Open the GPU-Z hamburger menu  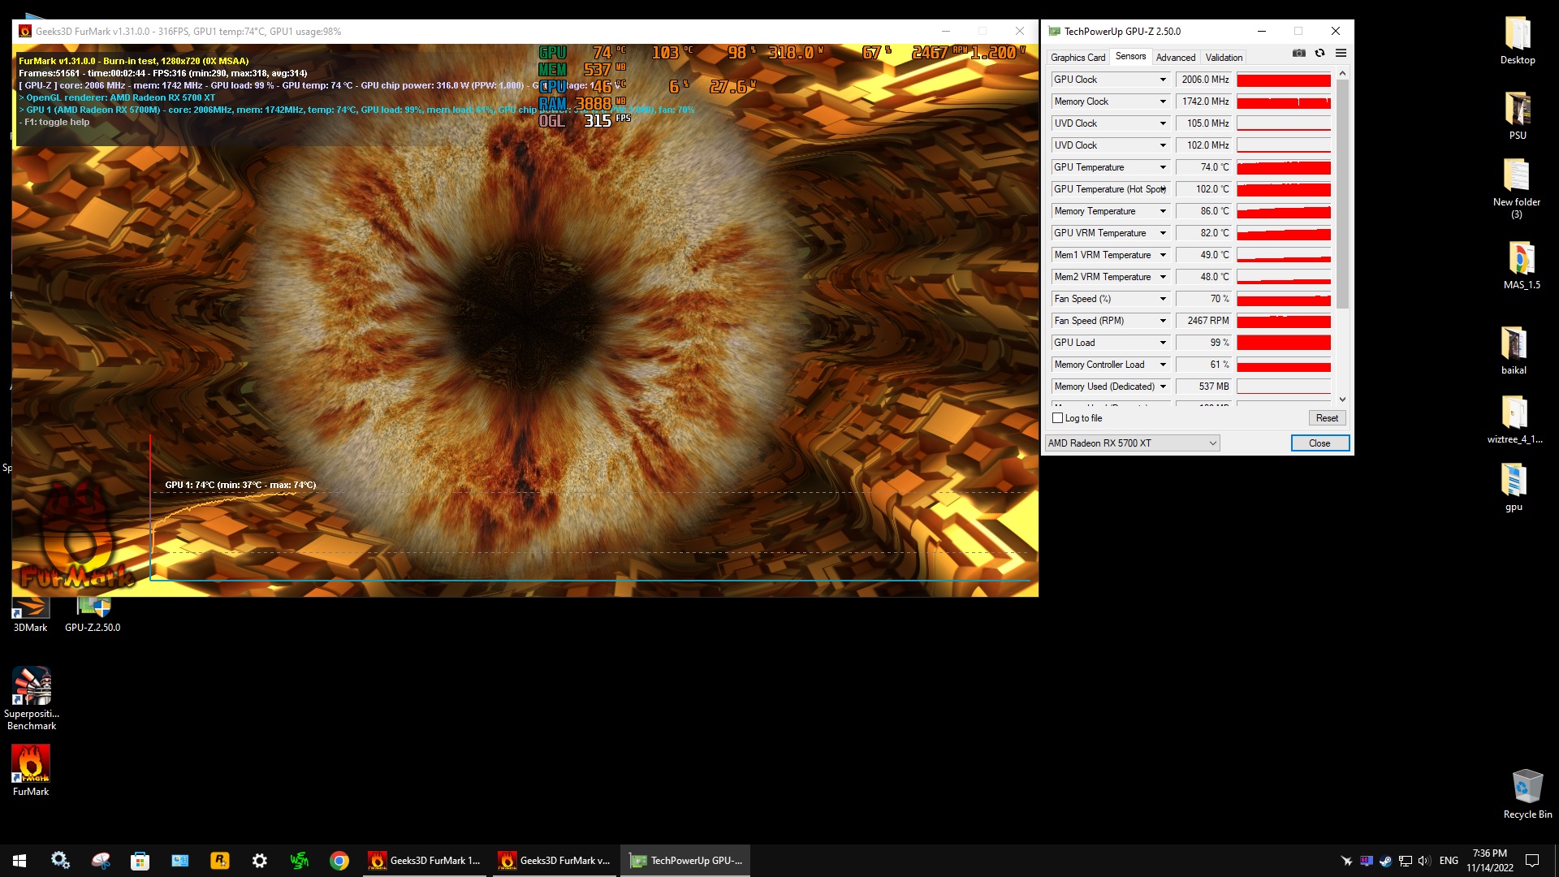(x=1341, y=53)
